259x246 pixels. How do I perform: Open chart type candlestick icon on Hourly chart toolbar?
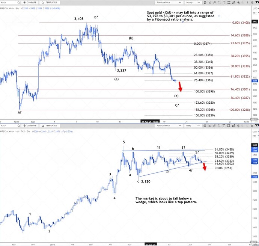[205, 3]
